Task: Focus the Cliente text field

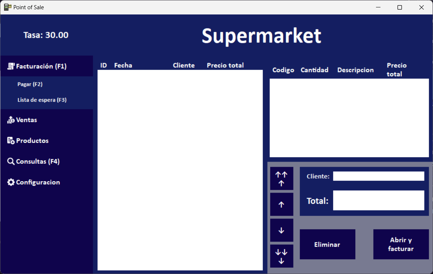Action: (x=378, y=176)
